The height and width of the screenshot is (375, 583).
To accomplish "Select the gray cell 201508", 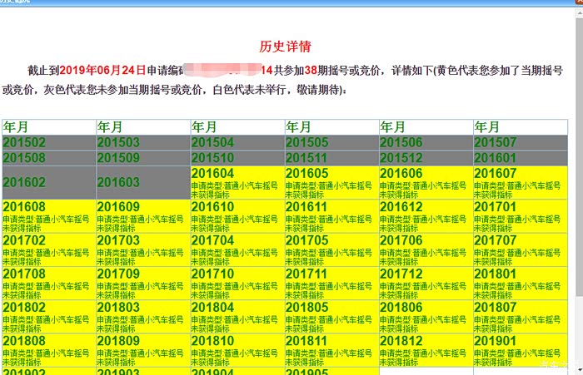I will tap(49, 158).
